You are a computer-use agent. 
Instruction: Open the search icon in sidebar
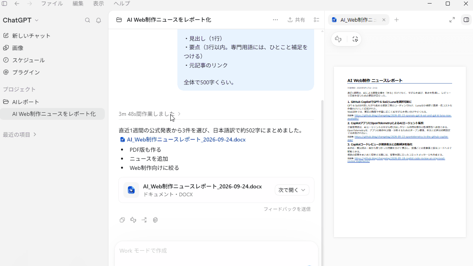[88, 20]
